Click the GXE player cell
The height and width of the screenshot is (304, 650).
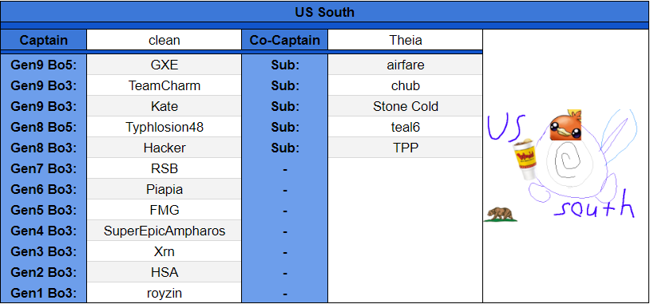coord(164,65)
